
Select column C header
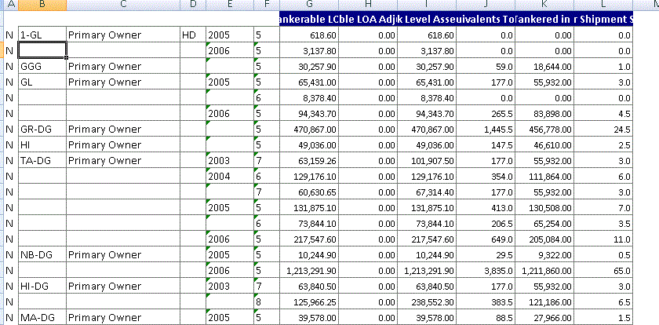tap(123, 5)
